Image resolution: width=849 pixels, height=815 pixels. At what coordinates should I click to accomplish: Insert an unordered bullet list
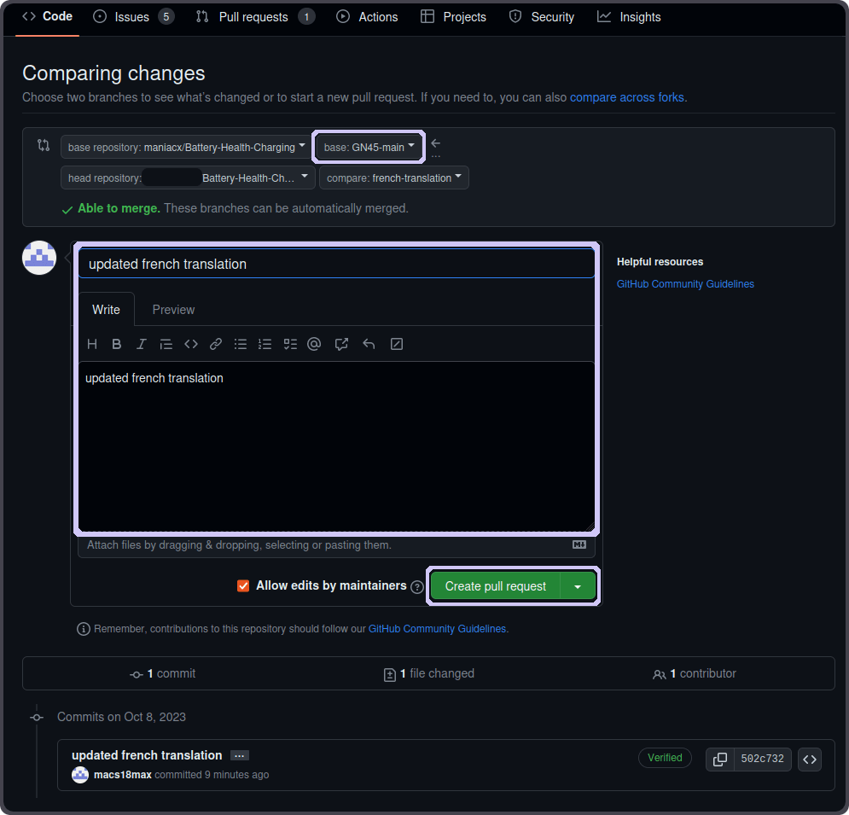[241, 345]
